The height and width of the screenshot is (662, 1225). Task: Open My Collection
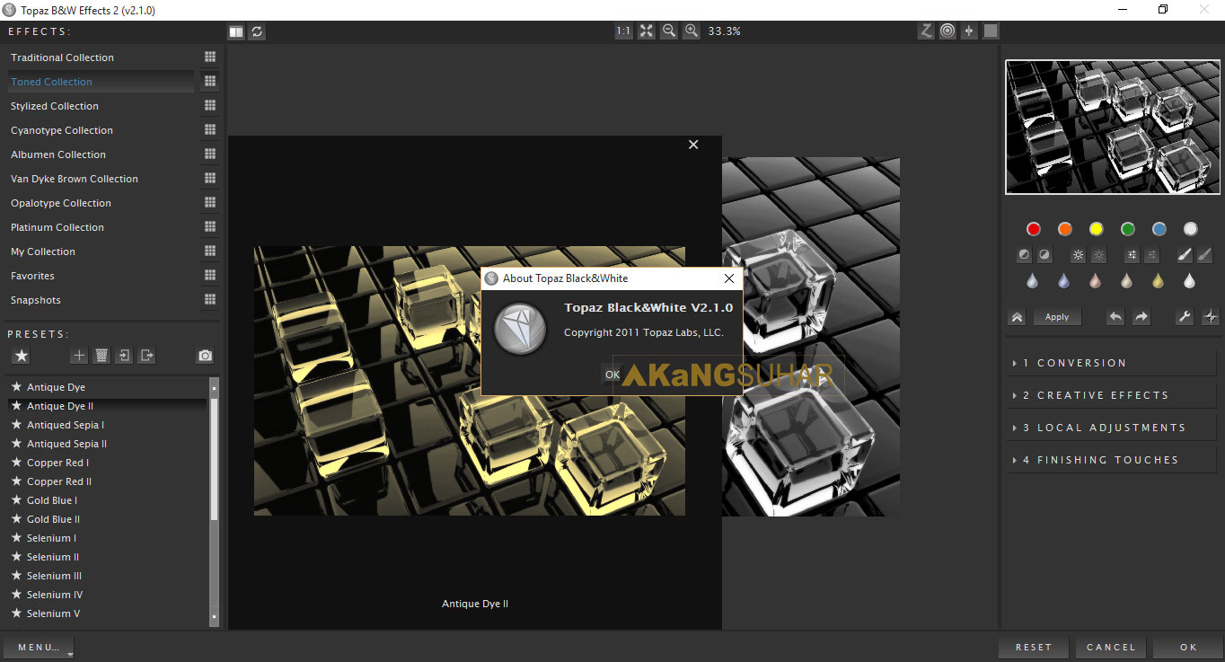[x=43, y=252]
